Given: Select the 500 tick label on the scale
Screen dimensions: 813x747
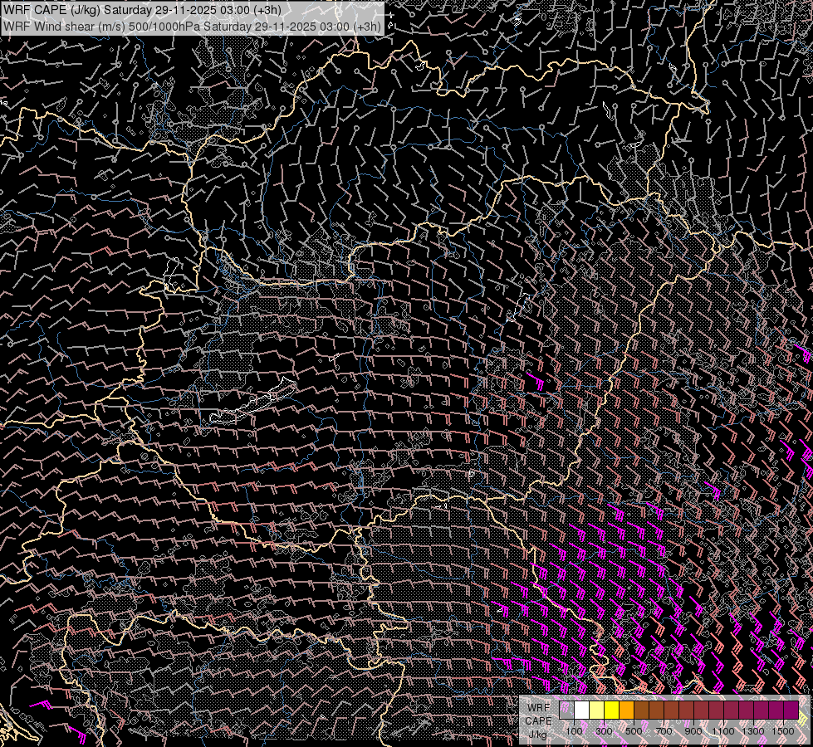Looking at the screenshot, I should click(x=634, y=731).
